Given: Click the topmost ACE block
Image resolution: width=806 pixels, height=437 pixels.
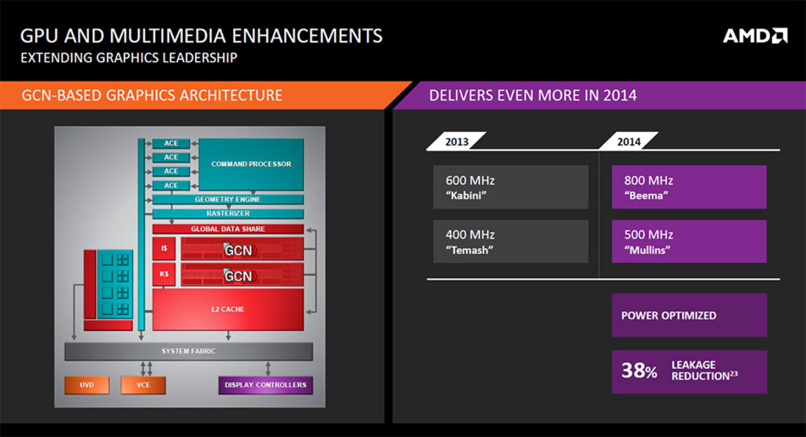Looking at the screenshot, I should (171, 143).
